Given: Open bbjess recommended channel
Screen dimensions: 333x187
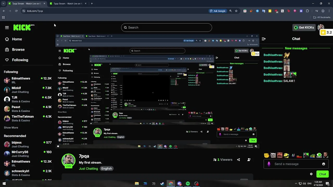Looking at the screenshot, I should click(x=28, y=144).
